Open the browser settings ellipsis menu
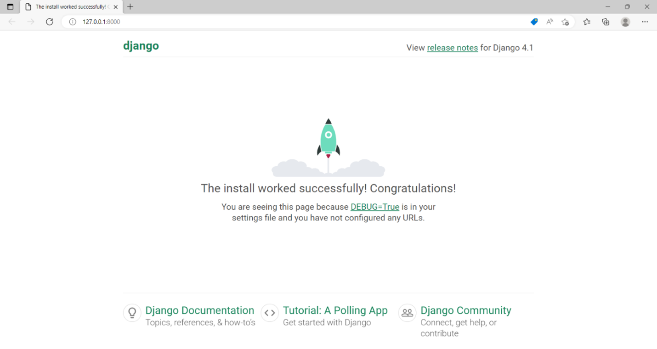657x349 pixels. tap(645, 22)
